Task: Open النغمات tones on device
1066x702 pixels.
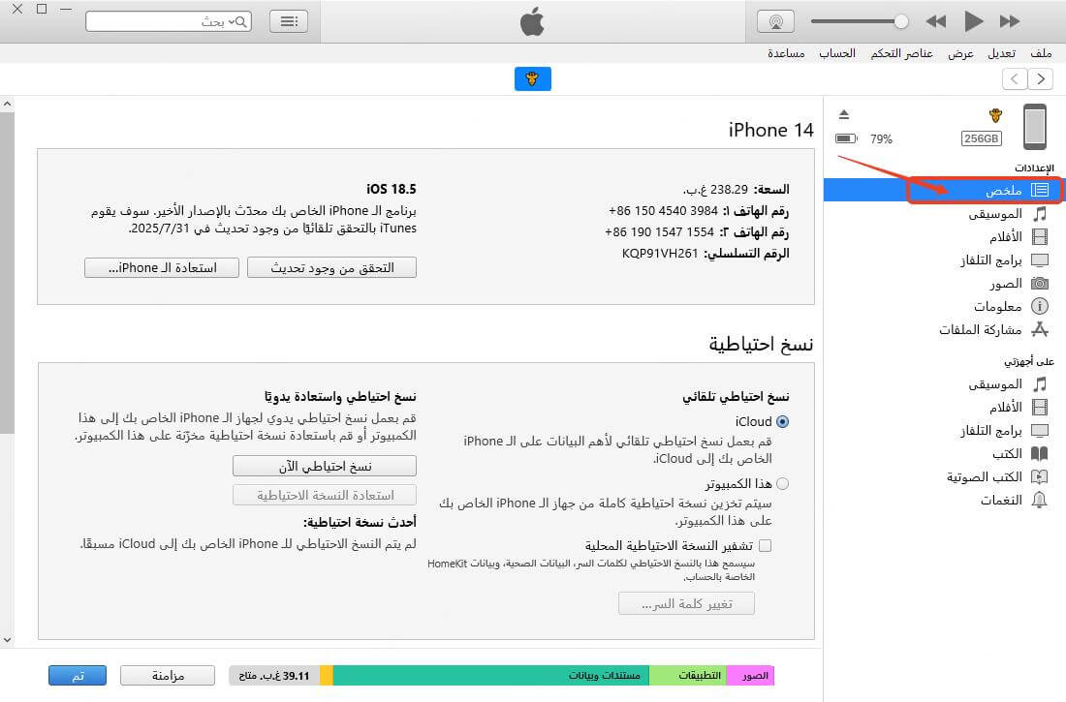Action: [1013, 501]
